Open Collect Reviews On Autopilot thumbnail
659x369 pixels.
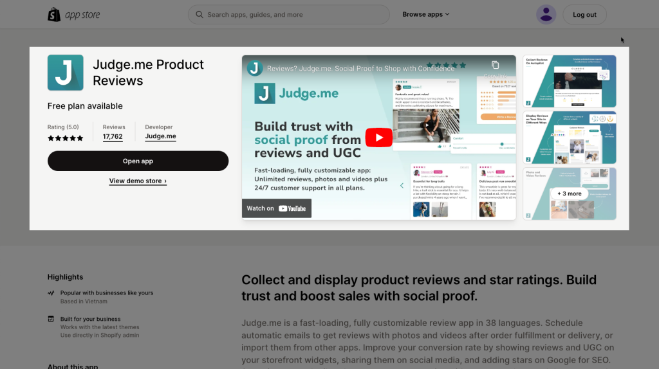click(x=570, y=82)
